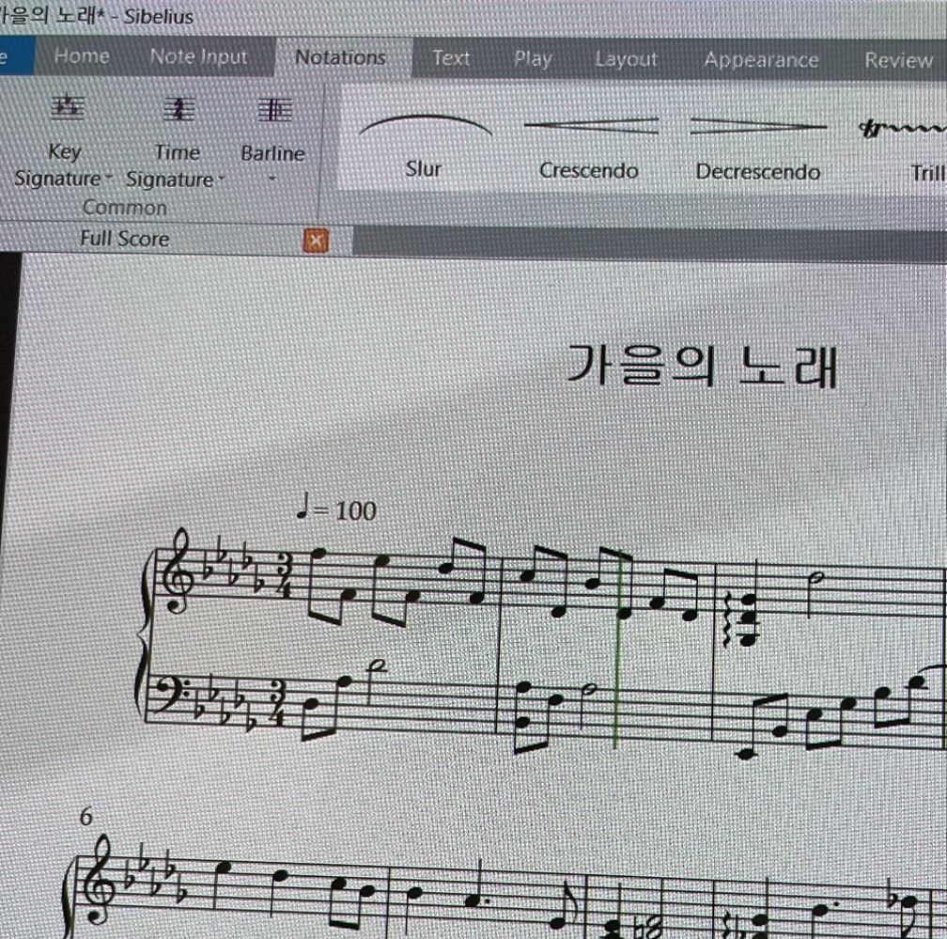This screenshot has width=947, height=939.
Task: Select the half note in bar 1 bass staff
Action: coord(376,681)
